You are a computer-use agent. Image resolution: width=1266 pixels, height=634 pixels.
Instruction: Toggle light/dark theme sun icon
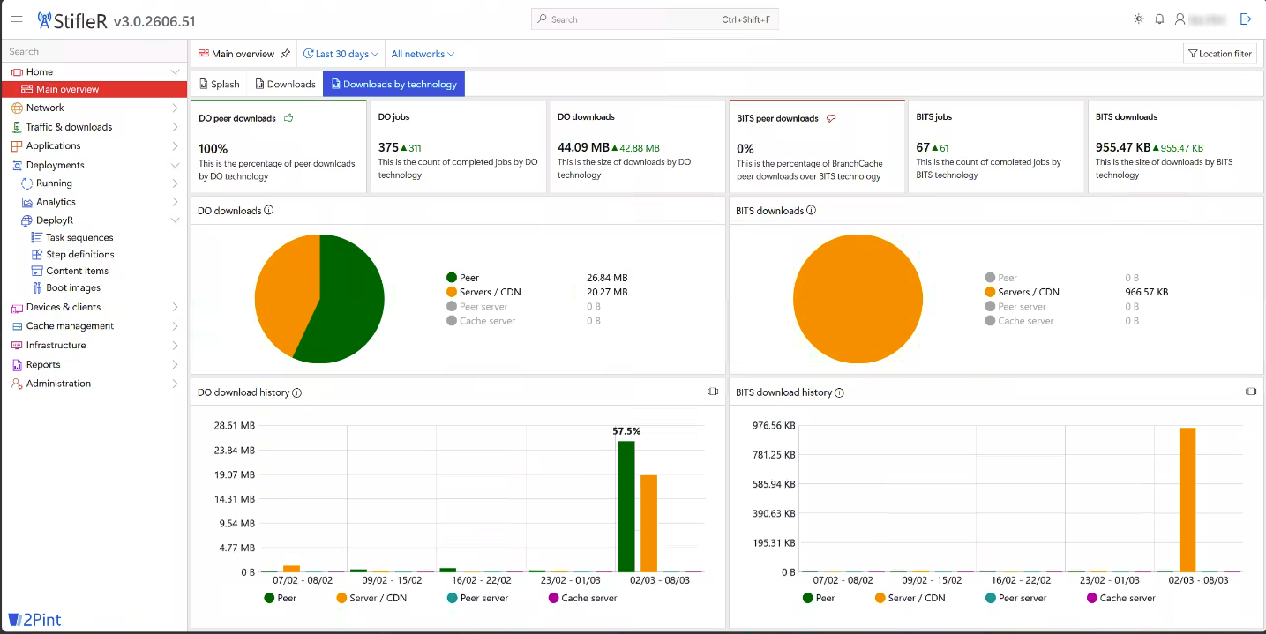click(1139, 19)
